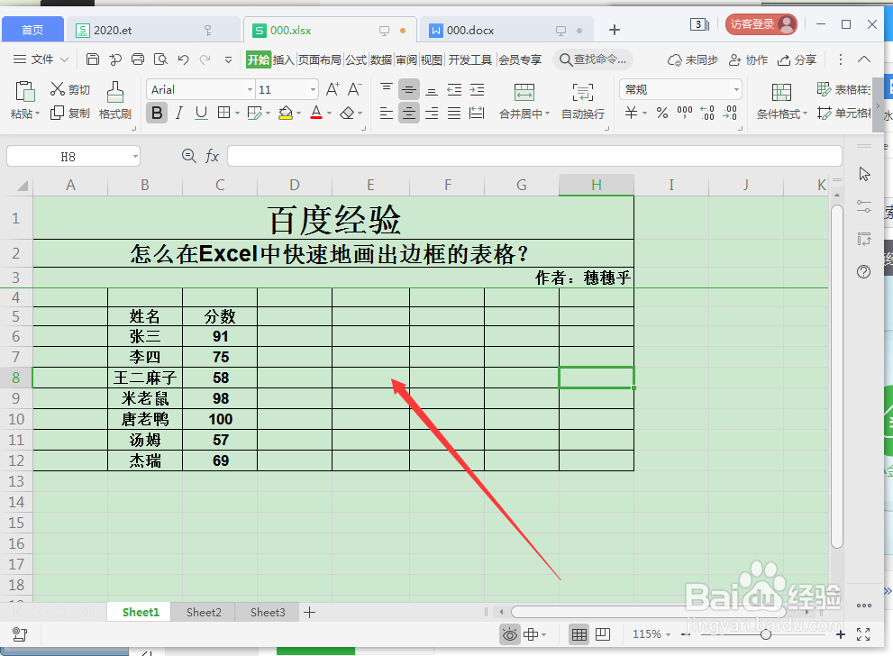Add a new worksheet with plus button
This screenshot has height=656, width=893.
309,612
